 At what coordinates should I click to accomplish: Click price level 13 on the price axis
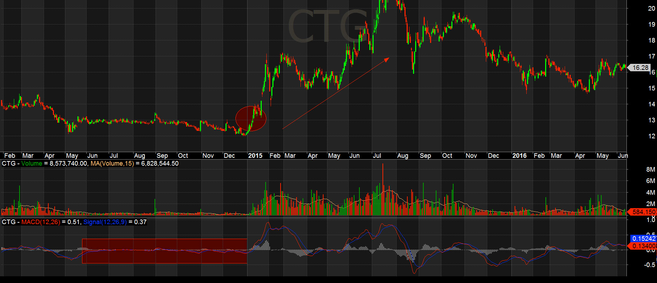pos(651,120)
